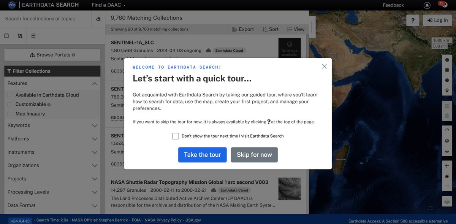The image size is (456, 224).
Task: Click the Take the tour button
Action: 202,154
